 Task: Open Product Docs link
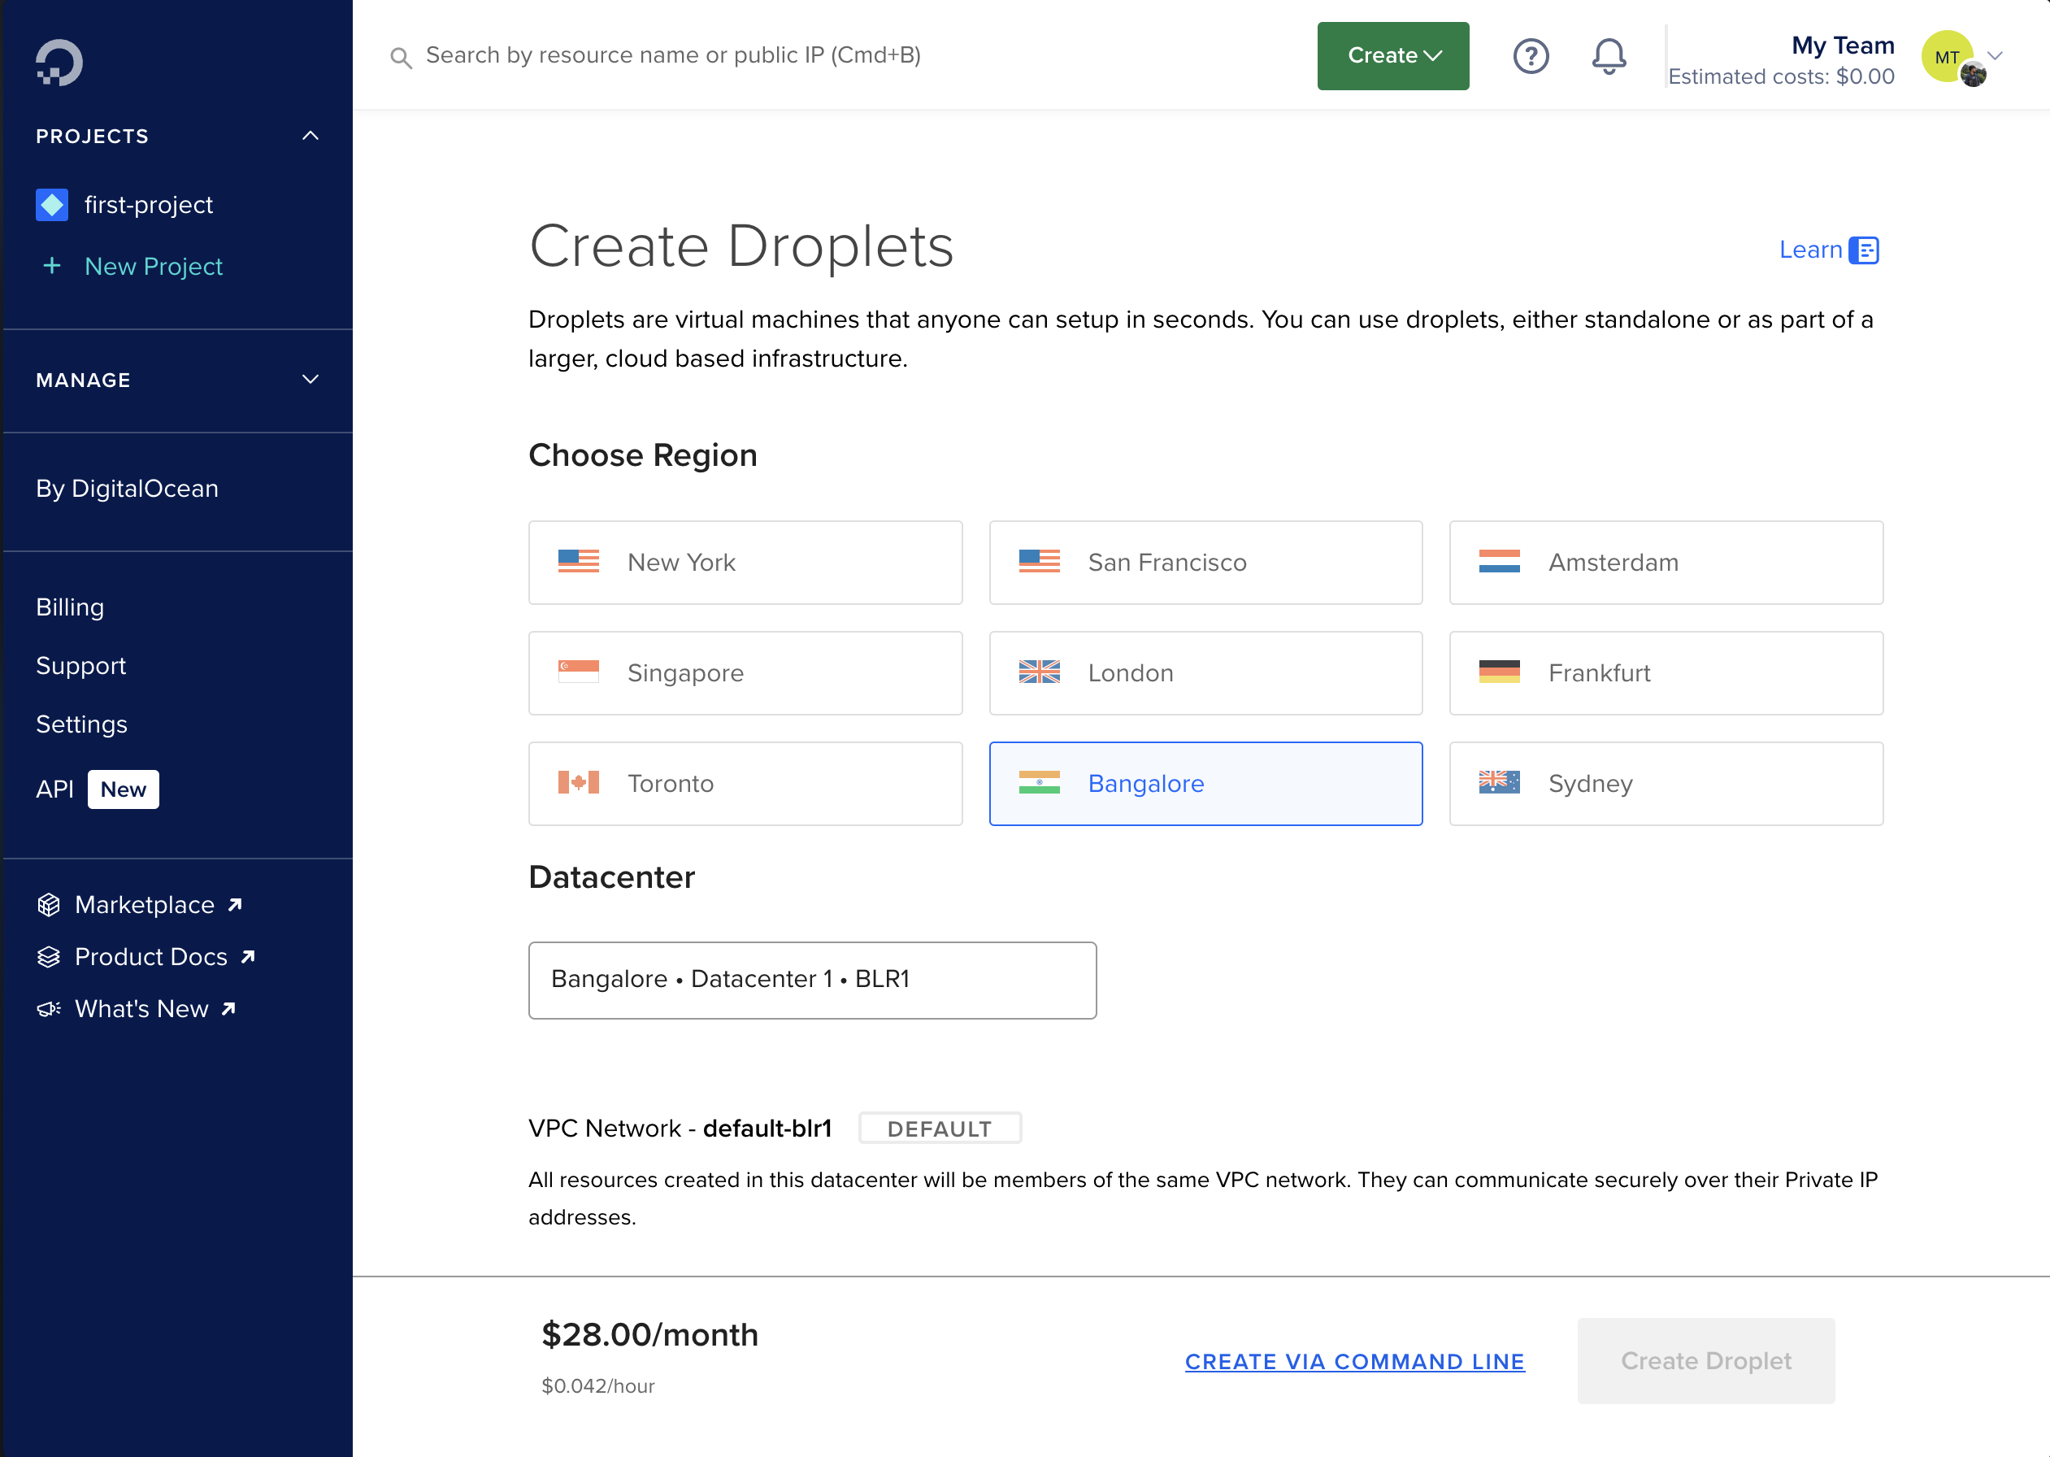151,956
